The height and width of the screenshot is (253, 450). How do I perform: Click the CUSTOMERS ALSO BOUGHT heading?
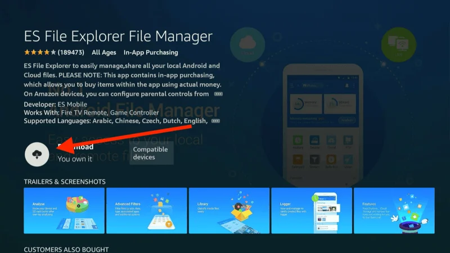click(x=66, y=250)
